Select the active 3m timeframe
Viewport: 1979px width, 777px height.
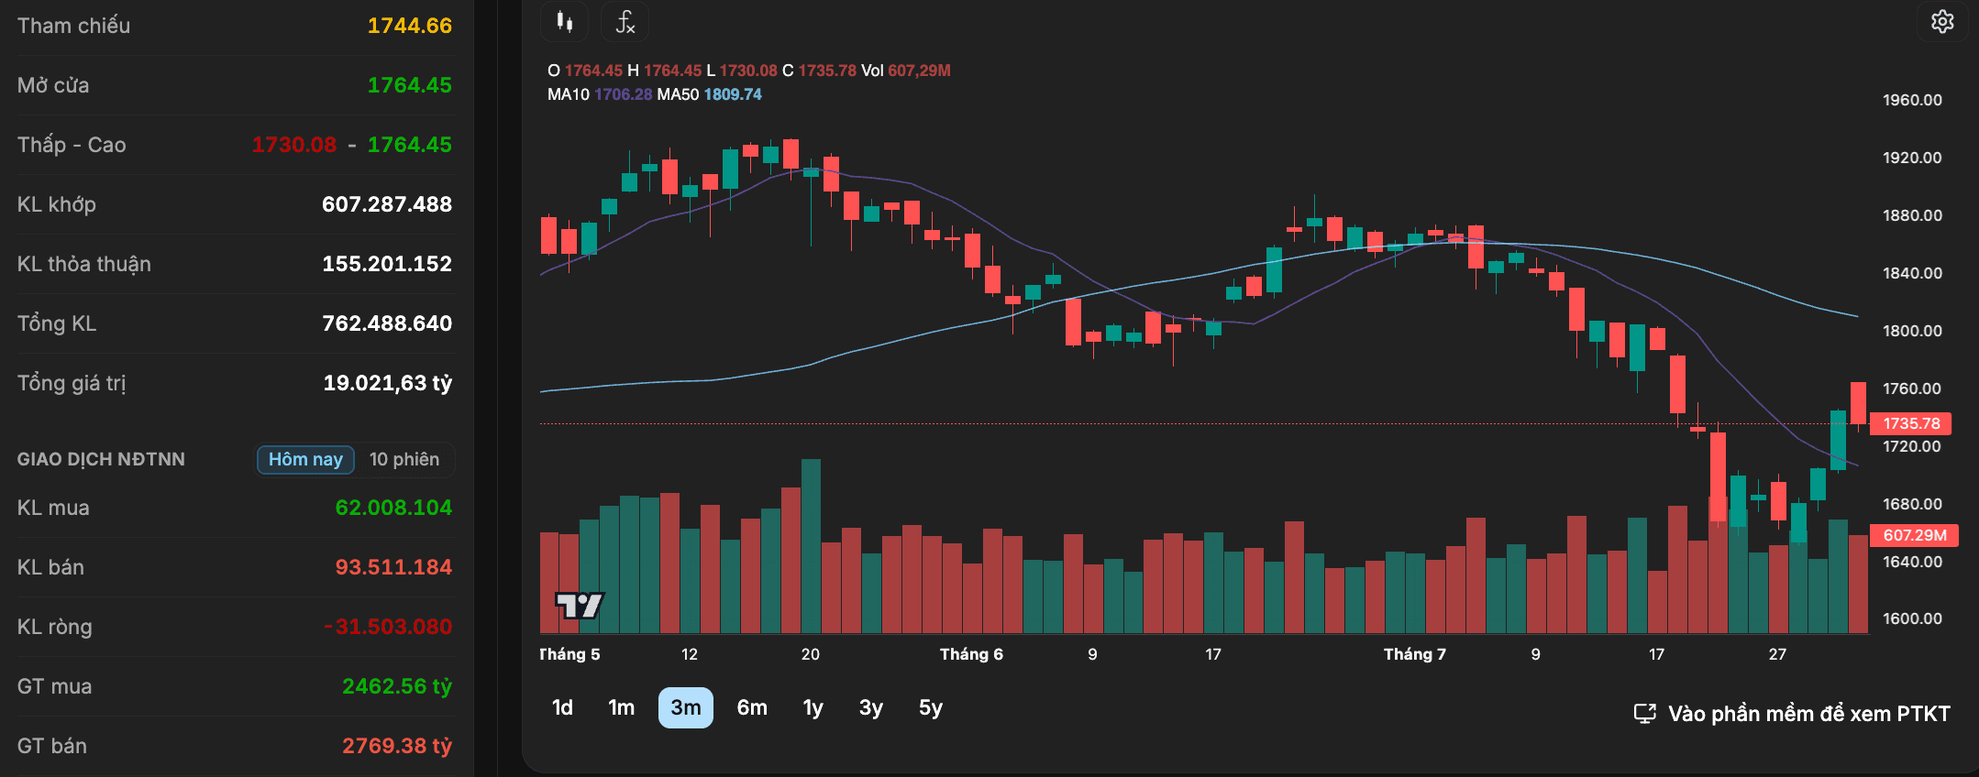686,707
